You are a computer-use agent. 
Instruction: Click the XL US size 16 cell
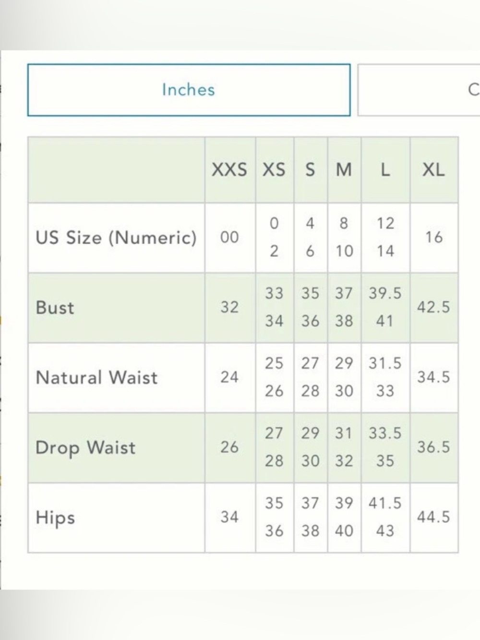(x=433, y=237)
